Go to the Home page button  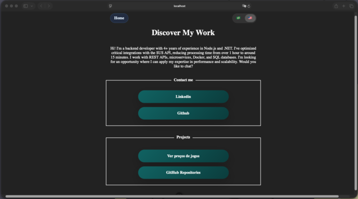[x=119, y=18]
